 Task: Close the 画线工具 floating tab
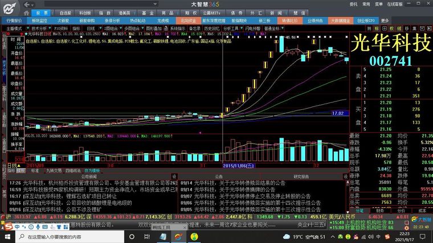click(185, 227)
